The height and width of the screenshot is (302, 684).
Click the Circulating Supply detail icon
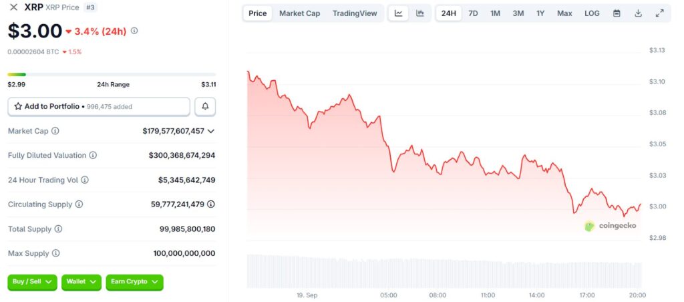[212, 204]
